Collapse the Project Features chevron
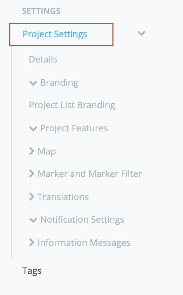Screen dimensions: 183x295 pyautogui.click(x=33, y=129)
